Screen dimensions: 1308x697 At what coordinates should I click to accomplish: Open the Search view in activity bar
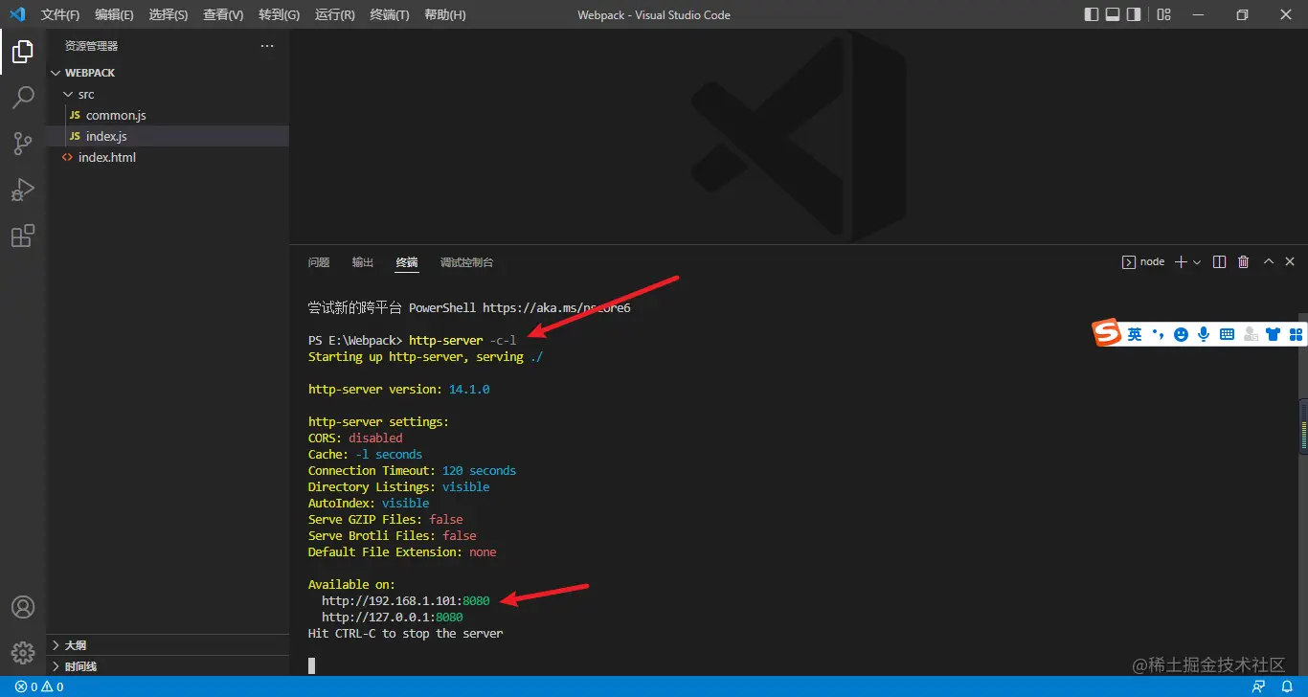pyautogui.click(x=23, y=98)
